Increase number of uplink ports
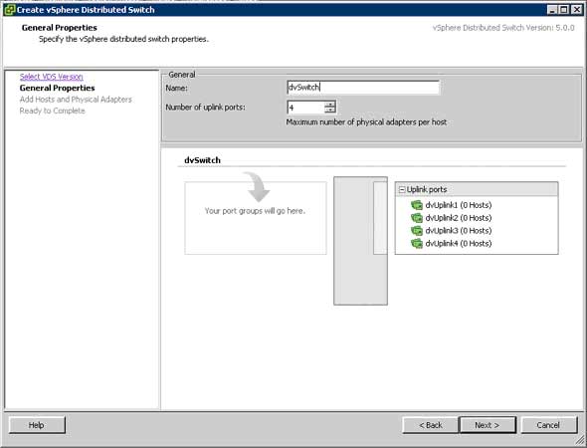This screenshot has width=587, height=448. click(329, 105)
